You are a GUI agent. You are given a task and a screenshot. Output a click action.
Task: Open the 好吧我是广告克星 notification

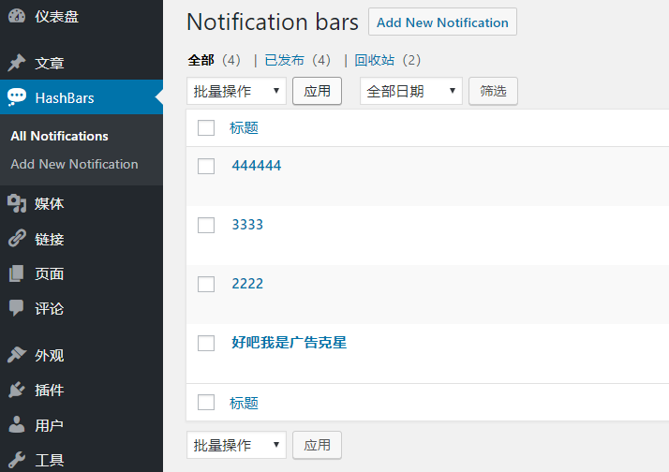290,343
